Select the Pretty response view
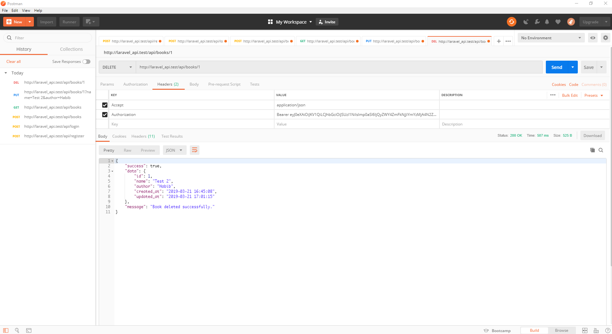The width and height of the screenshot is (612, 334). pos(109,150)
